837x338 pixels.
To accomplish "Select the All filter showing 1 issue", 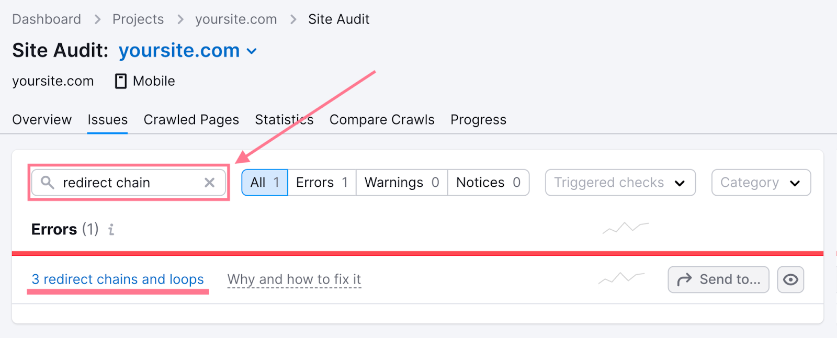I will point(265,183).
